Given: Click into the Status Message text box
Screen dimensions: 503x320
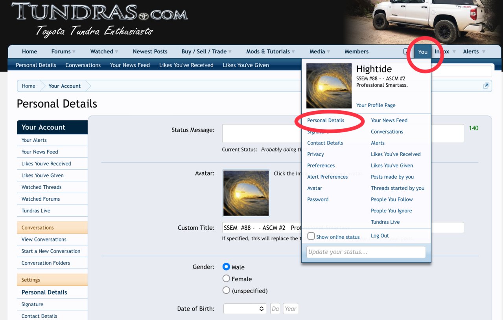Looking at the screenshot, I should coord(343,133).
